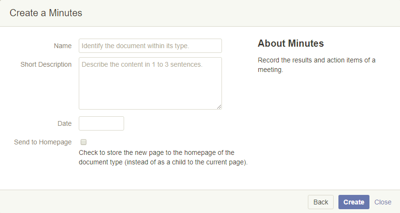Click the "Create a Minutes" dialog title
Image resolution: width=400 pixels, height=213 pixels.
pos(46,13)
